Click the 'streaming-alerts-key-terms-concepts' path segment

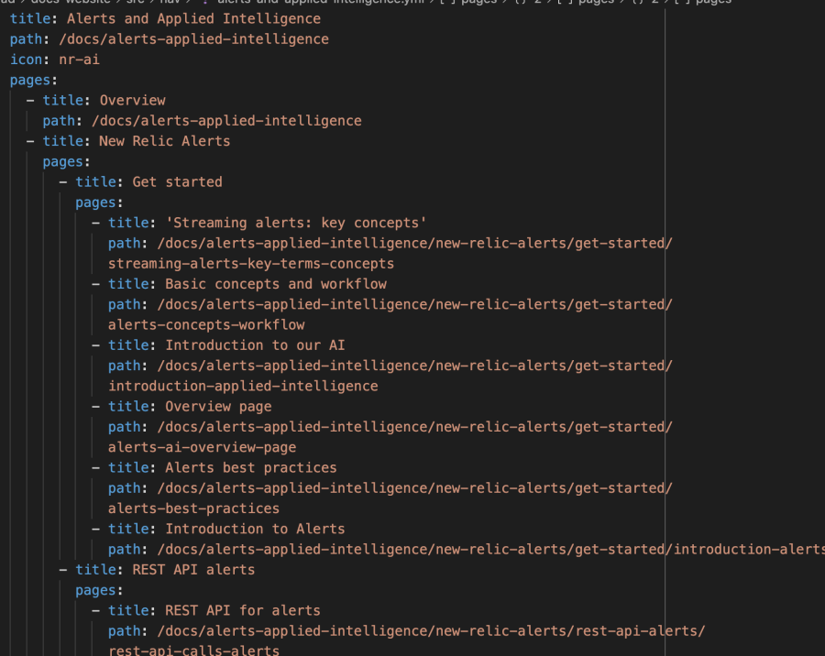[x=251, y=264]
